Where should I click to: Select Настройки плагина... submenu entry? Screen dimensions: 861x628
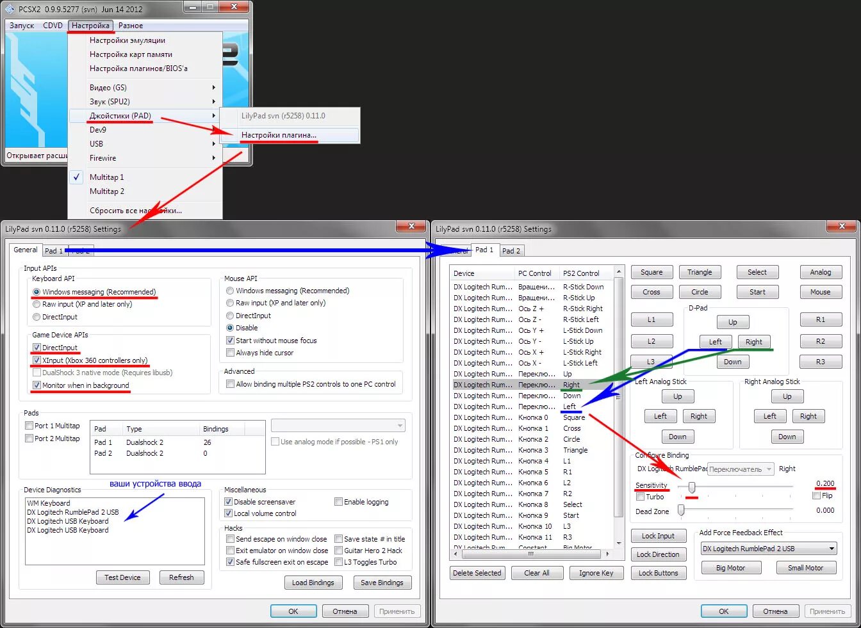[x=290, y=135]
